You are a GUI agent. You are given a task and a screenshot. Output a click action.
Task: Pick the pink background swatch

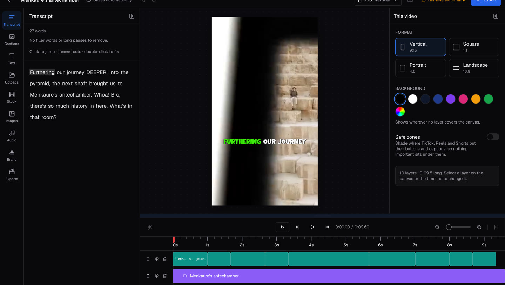463,99
